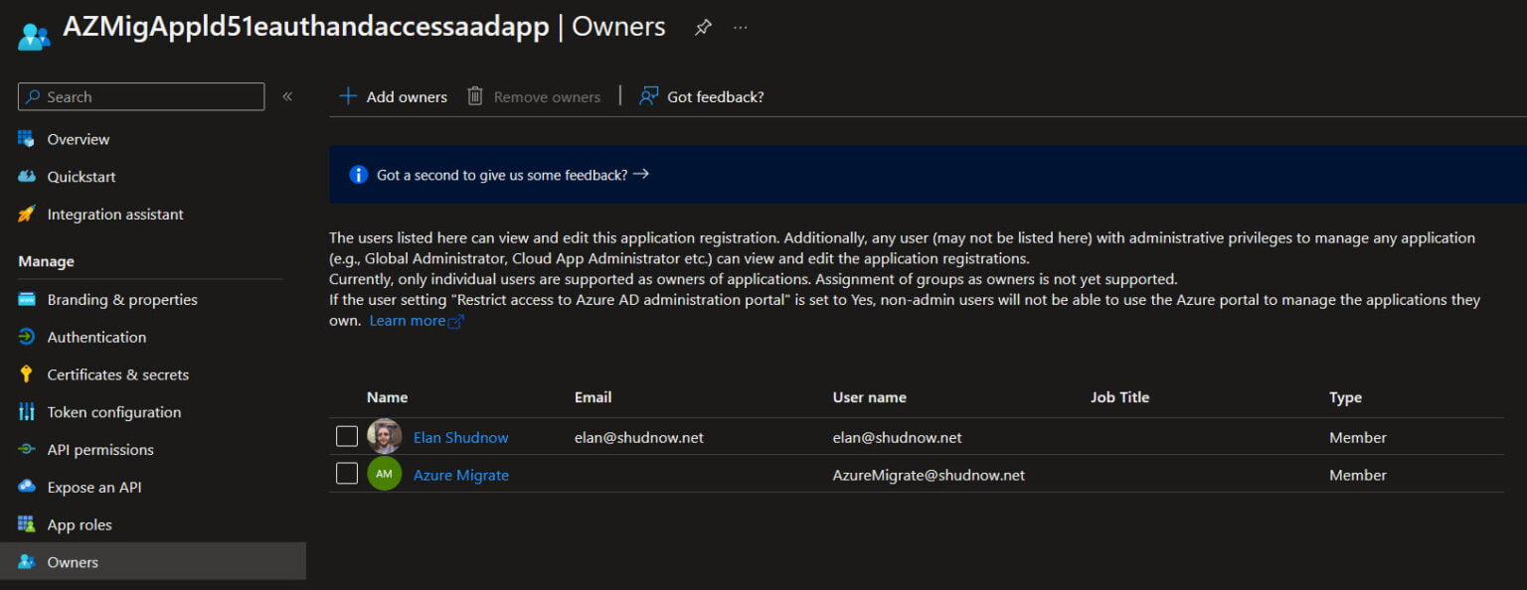Click the Type column header

1345,397
